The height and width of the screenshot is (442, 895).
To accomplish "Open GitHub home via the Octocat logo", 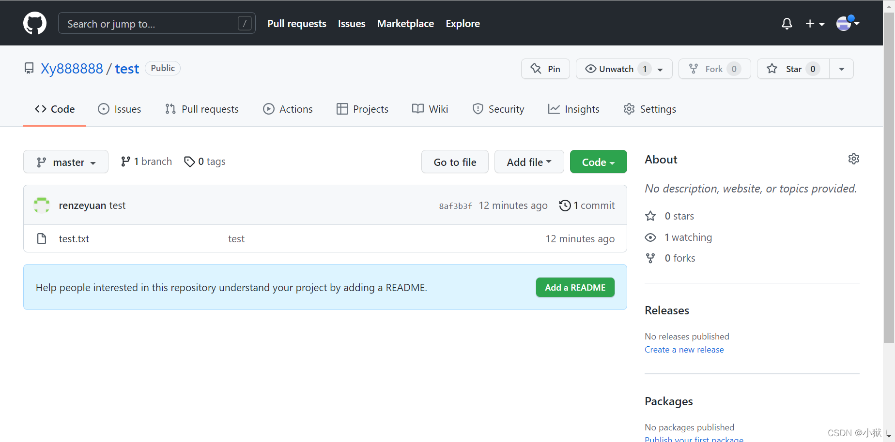I will 35,23.
